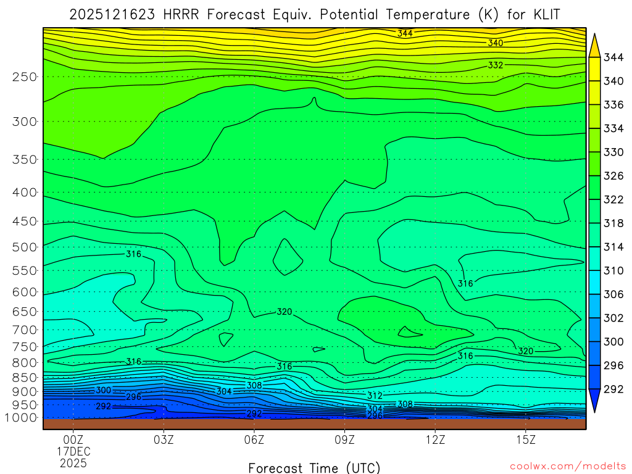Click the 06Z time tick label
Image resolution: width=632 pixels, height=474 pixels.
[254, 440]
